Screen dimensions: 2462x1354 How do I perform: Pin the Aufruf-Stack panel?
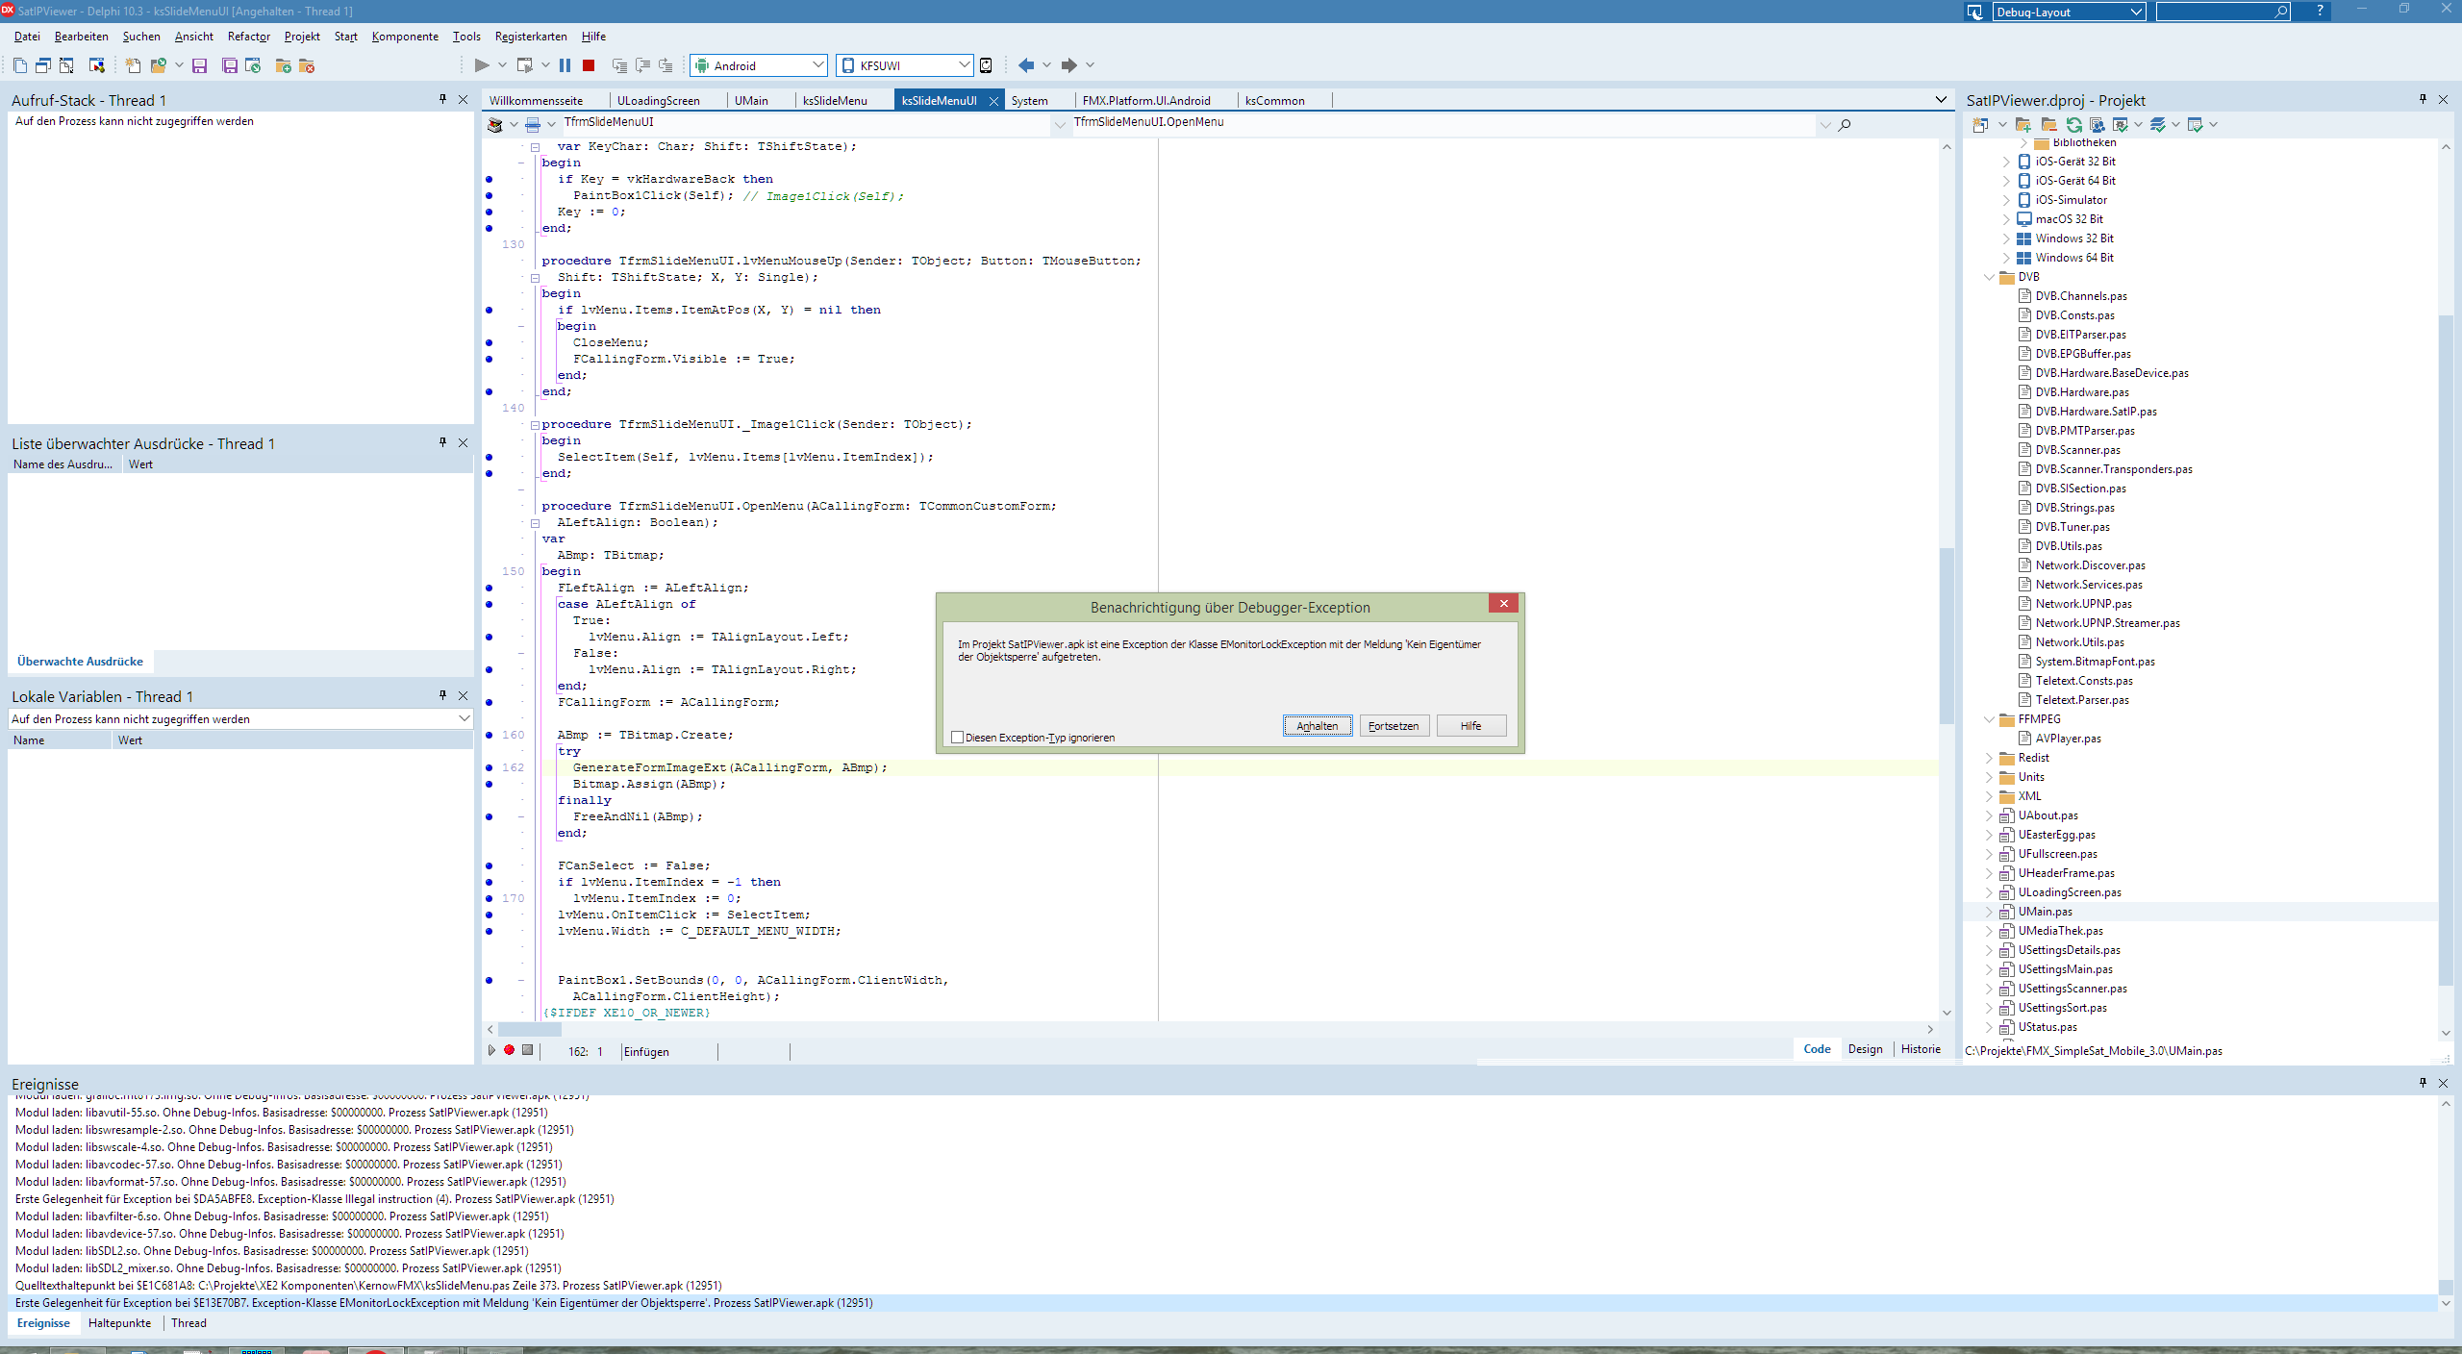click(x=442, y=99)
